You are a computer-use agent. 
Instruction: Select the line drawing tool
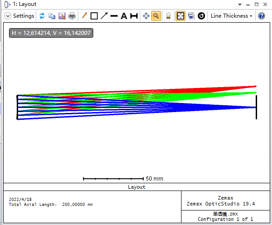[114, 16]
